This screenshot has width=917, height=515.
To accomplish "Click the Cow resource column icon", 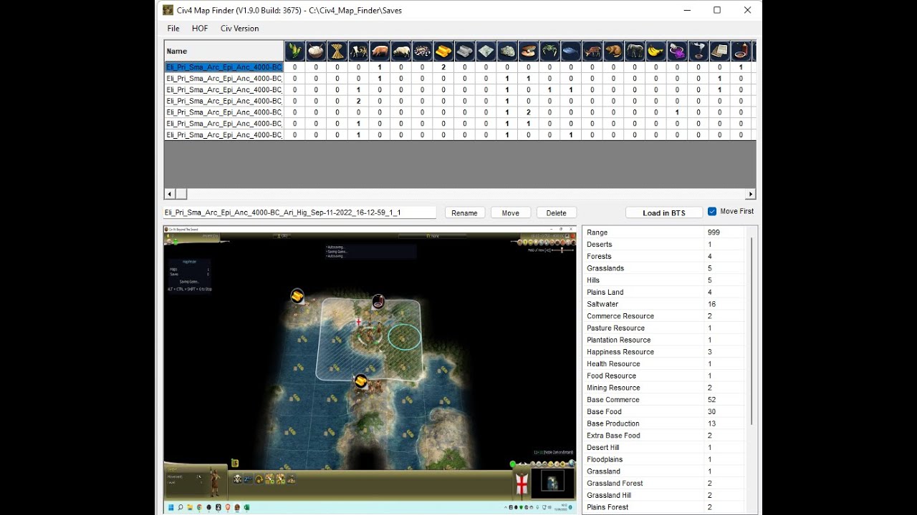I will coord(358,51).
